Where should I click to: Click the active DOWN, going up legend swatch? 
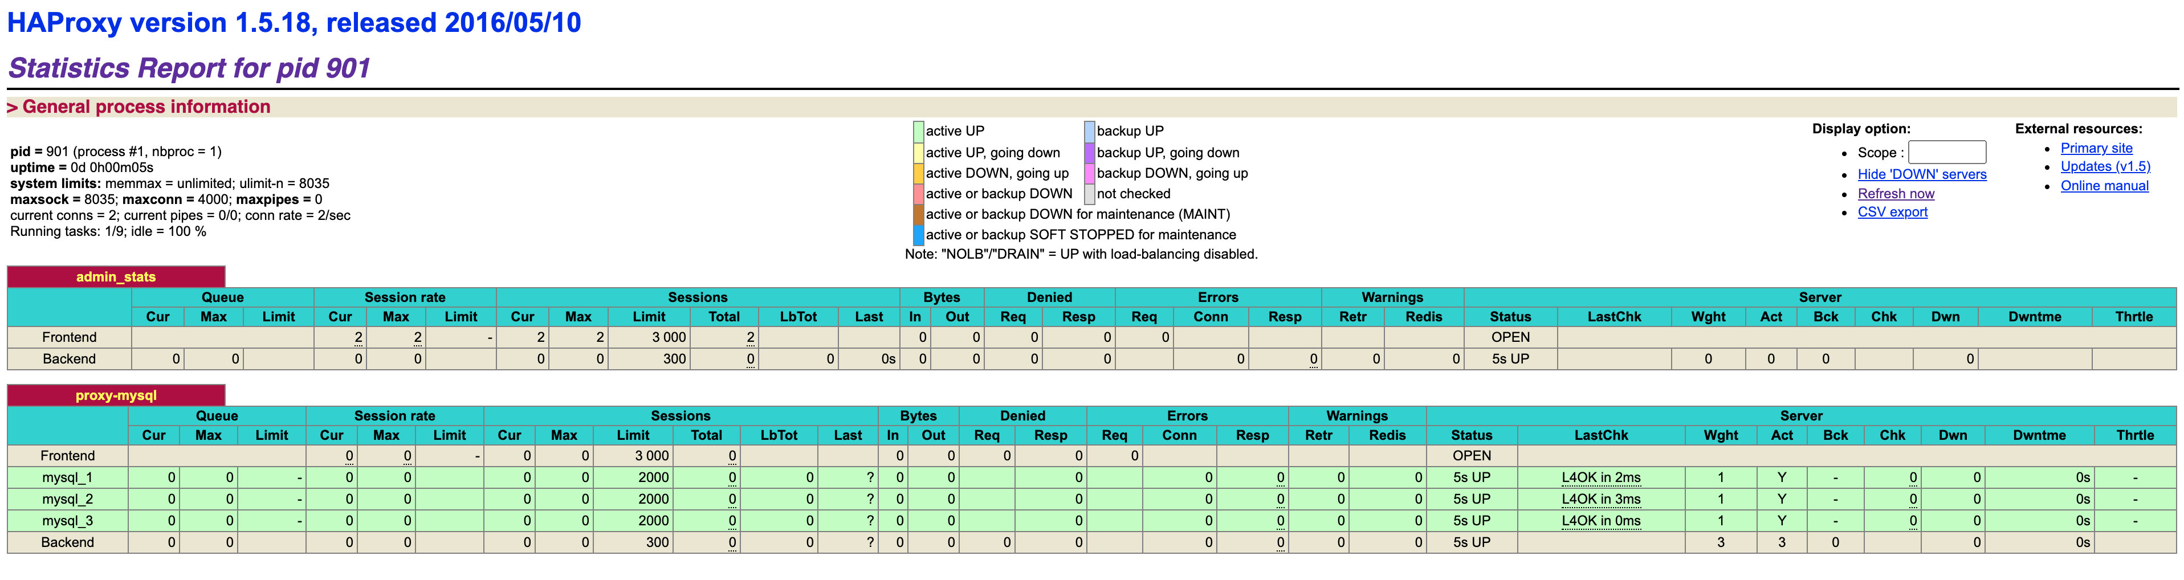[918, 173]
